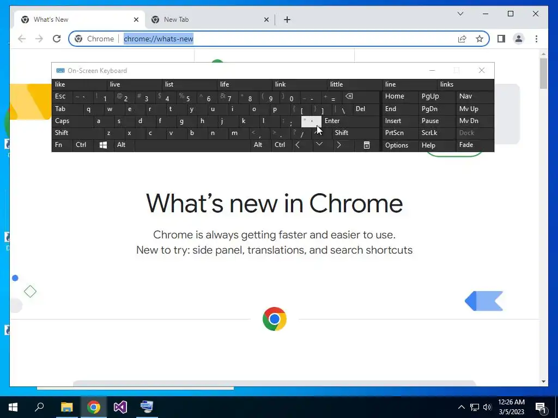This screenshot has width=558, height=418.
Task: Choose the 'life' word suggestion
Action: point(245,84)
